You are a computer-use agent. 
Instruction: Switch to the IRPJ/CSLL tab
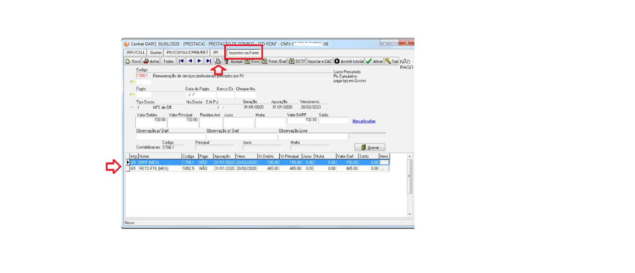click(136, 52)
